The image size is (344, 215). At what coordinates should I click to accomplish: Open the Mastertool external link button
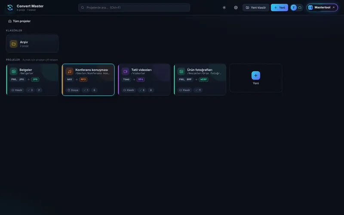pyautogui.click(x=322, y=7)
